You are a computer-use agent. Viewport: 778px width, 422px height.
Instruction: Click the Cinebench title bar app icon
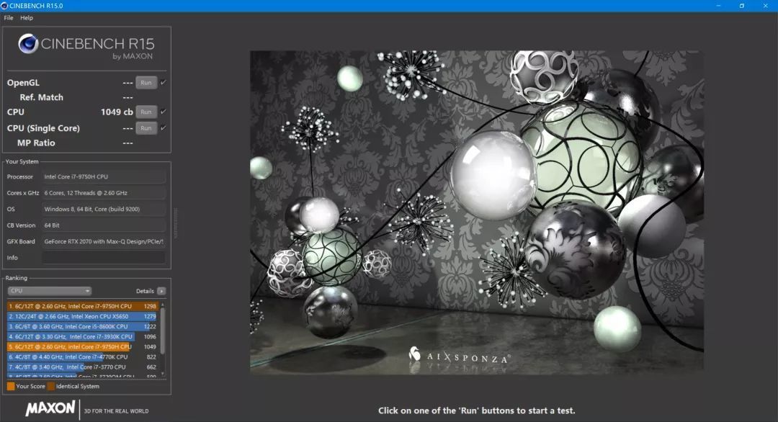pos(6,6)
